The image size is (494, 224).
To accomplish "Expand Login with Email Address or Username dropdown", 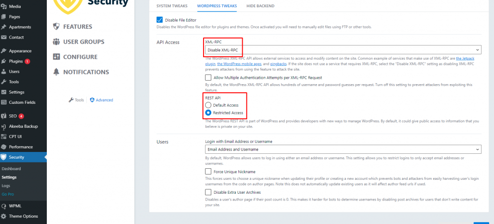I will (x=343, y=149).
